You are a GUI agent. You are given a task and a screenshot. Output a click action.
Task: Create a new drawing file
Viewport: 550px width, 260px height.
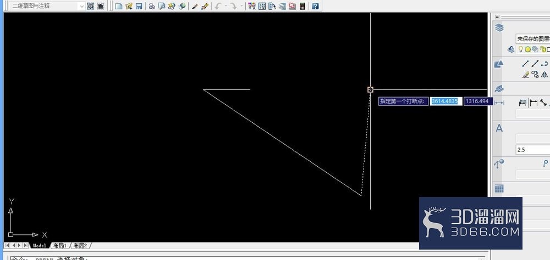coord(119,6)
